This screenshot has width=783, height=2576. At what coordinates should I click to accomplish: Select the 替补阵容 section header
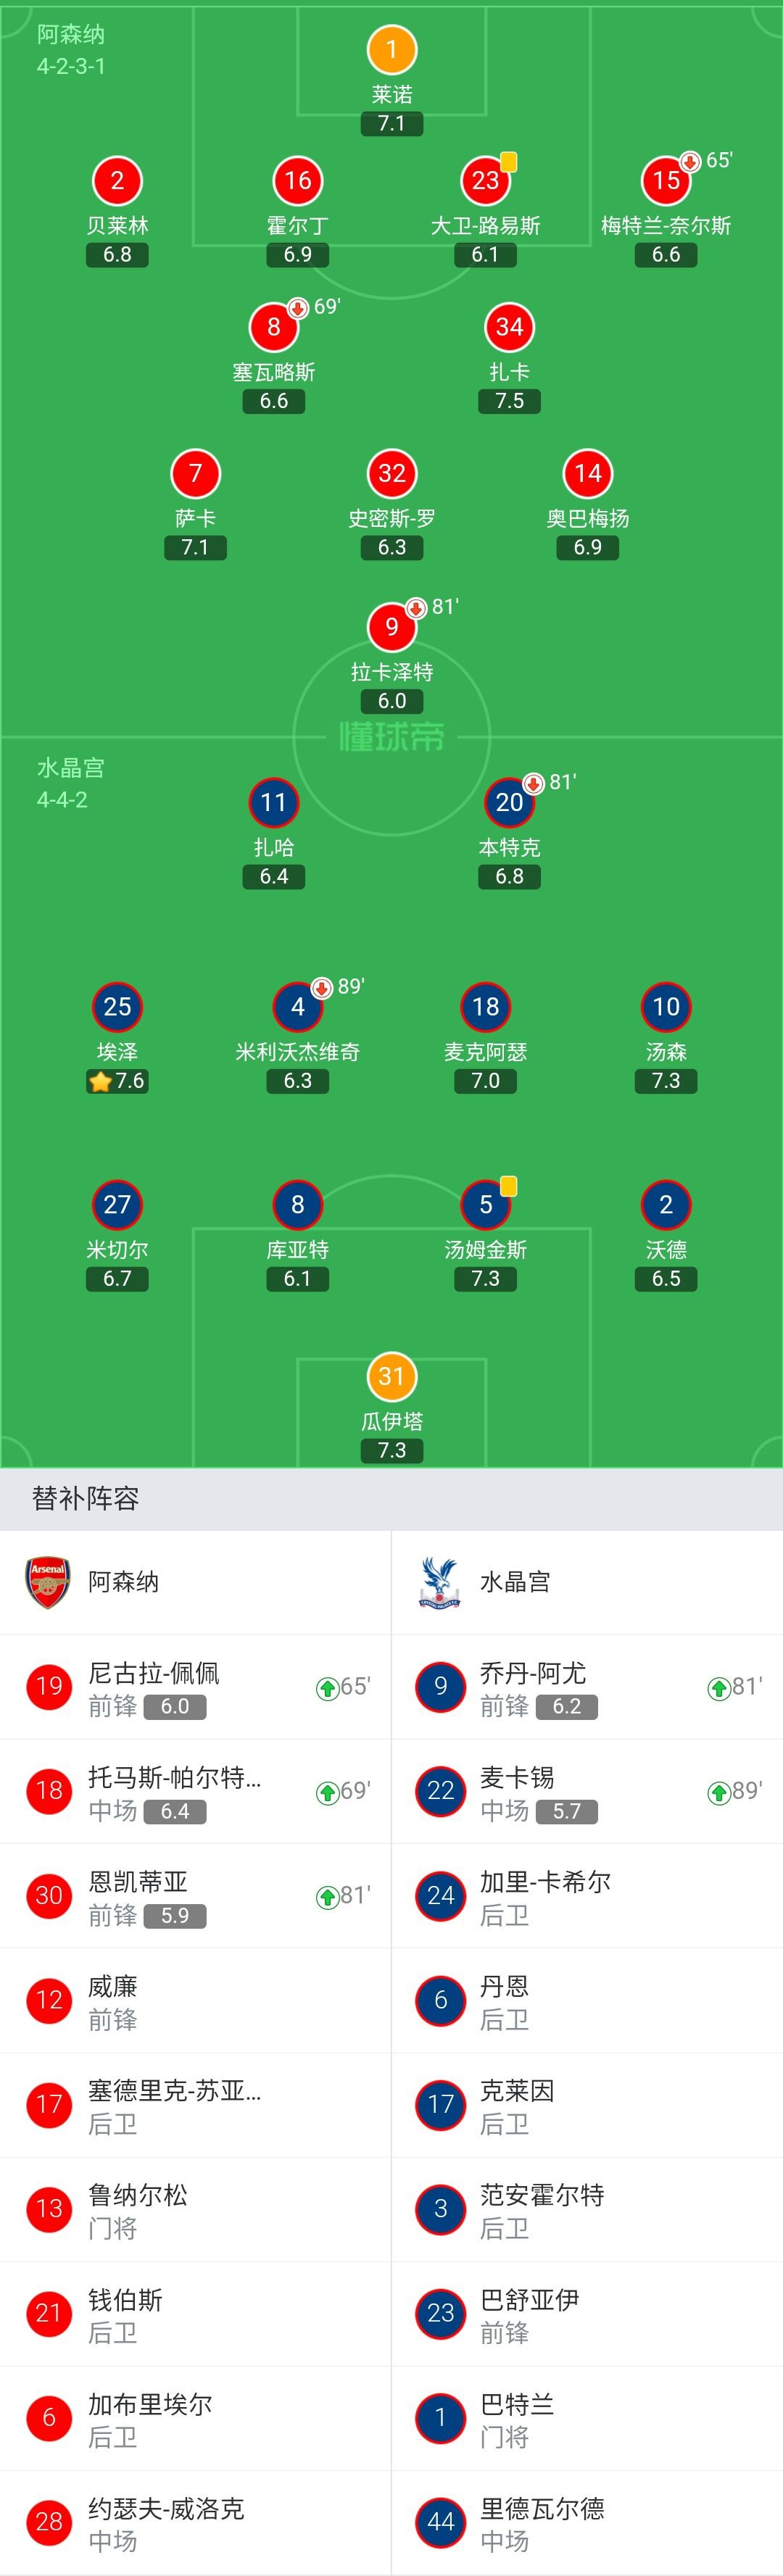[85, 1498]
